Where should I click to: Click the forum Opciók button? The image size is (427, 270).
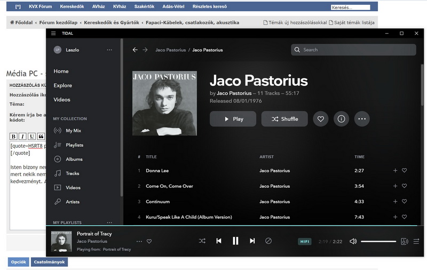tap(19, 262)
